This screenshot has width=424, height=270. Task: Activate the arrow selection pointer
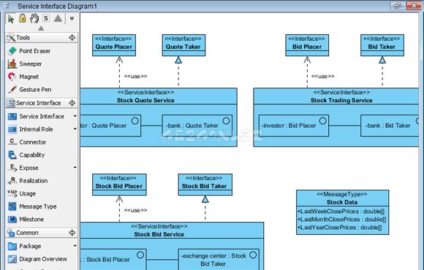(x=11, y=19)
